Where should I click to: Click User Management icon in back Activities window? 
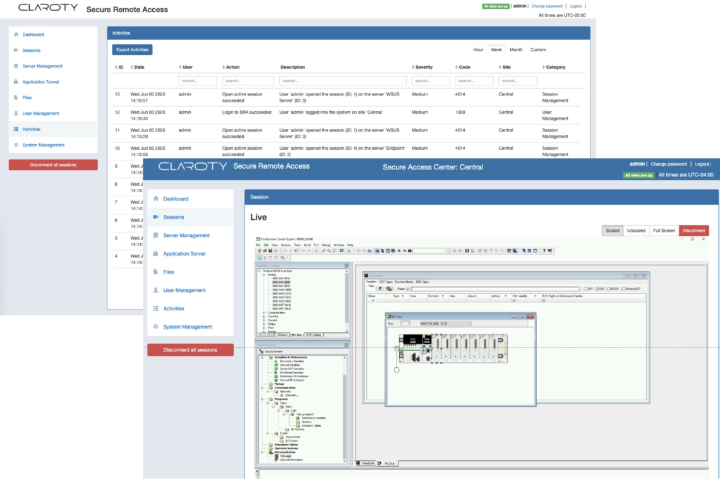coord(16,113)
